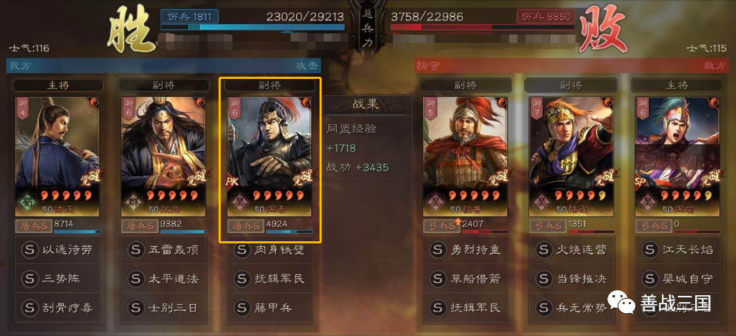Click the 五雷轰顶 skill S icon
736x336 pixels.
(136, 250)
